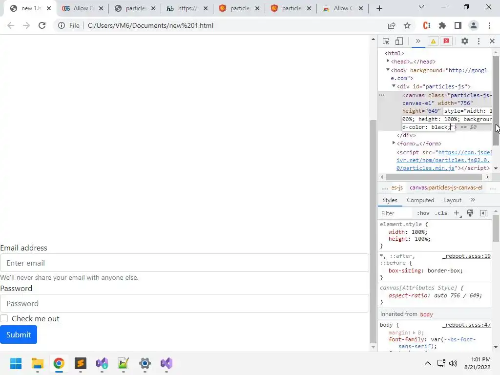Switch to the Styles tab

[x=390, y=200]
